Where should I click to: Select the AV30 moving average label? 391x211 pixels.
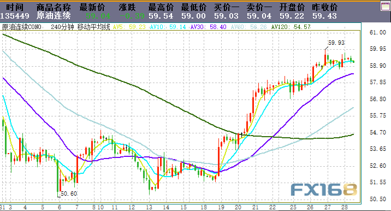[x=208, y=27]
